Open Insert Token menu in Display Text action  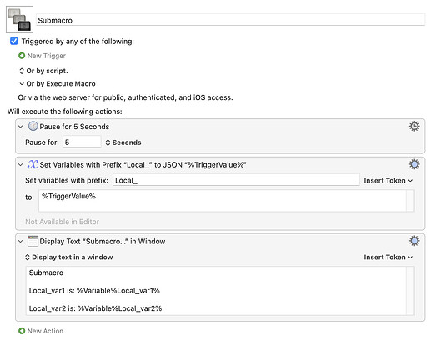click(388, 257)
